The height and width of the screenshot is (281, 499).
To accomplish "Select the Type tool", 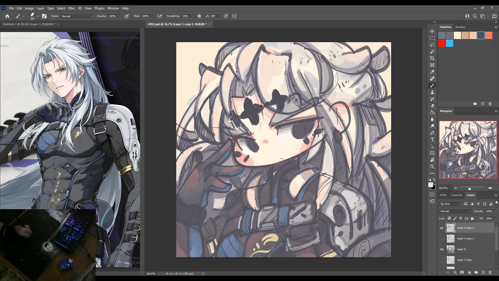I will [x=432, y=139].
